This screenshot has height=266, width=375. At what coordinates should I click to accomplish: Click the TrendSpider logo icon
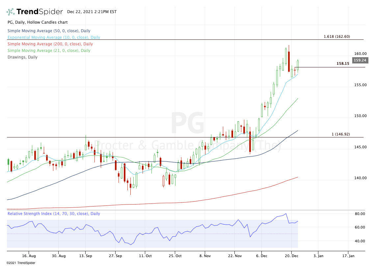11,12
